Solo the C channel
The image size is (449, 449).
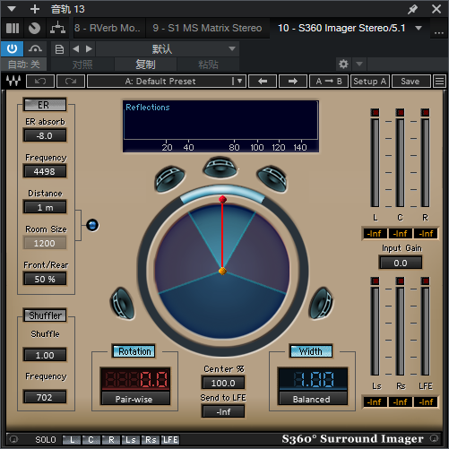click(x=91, y=439)
